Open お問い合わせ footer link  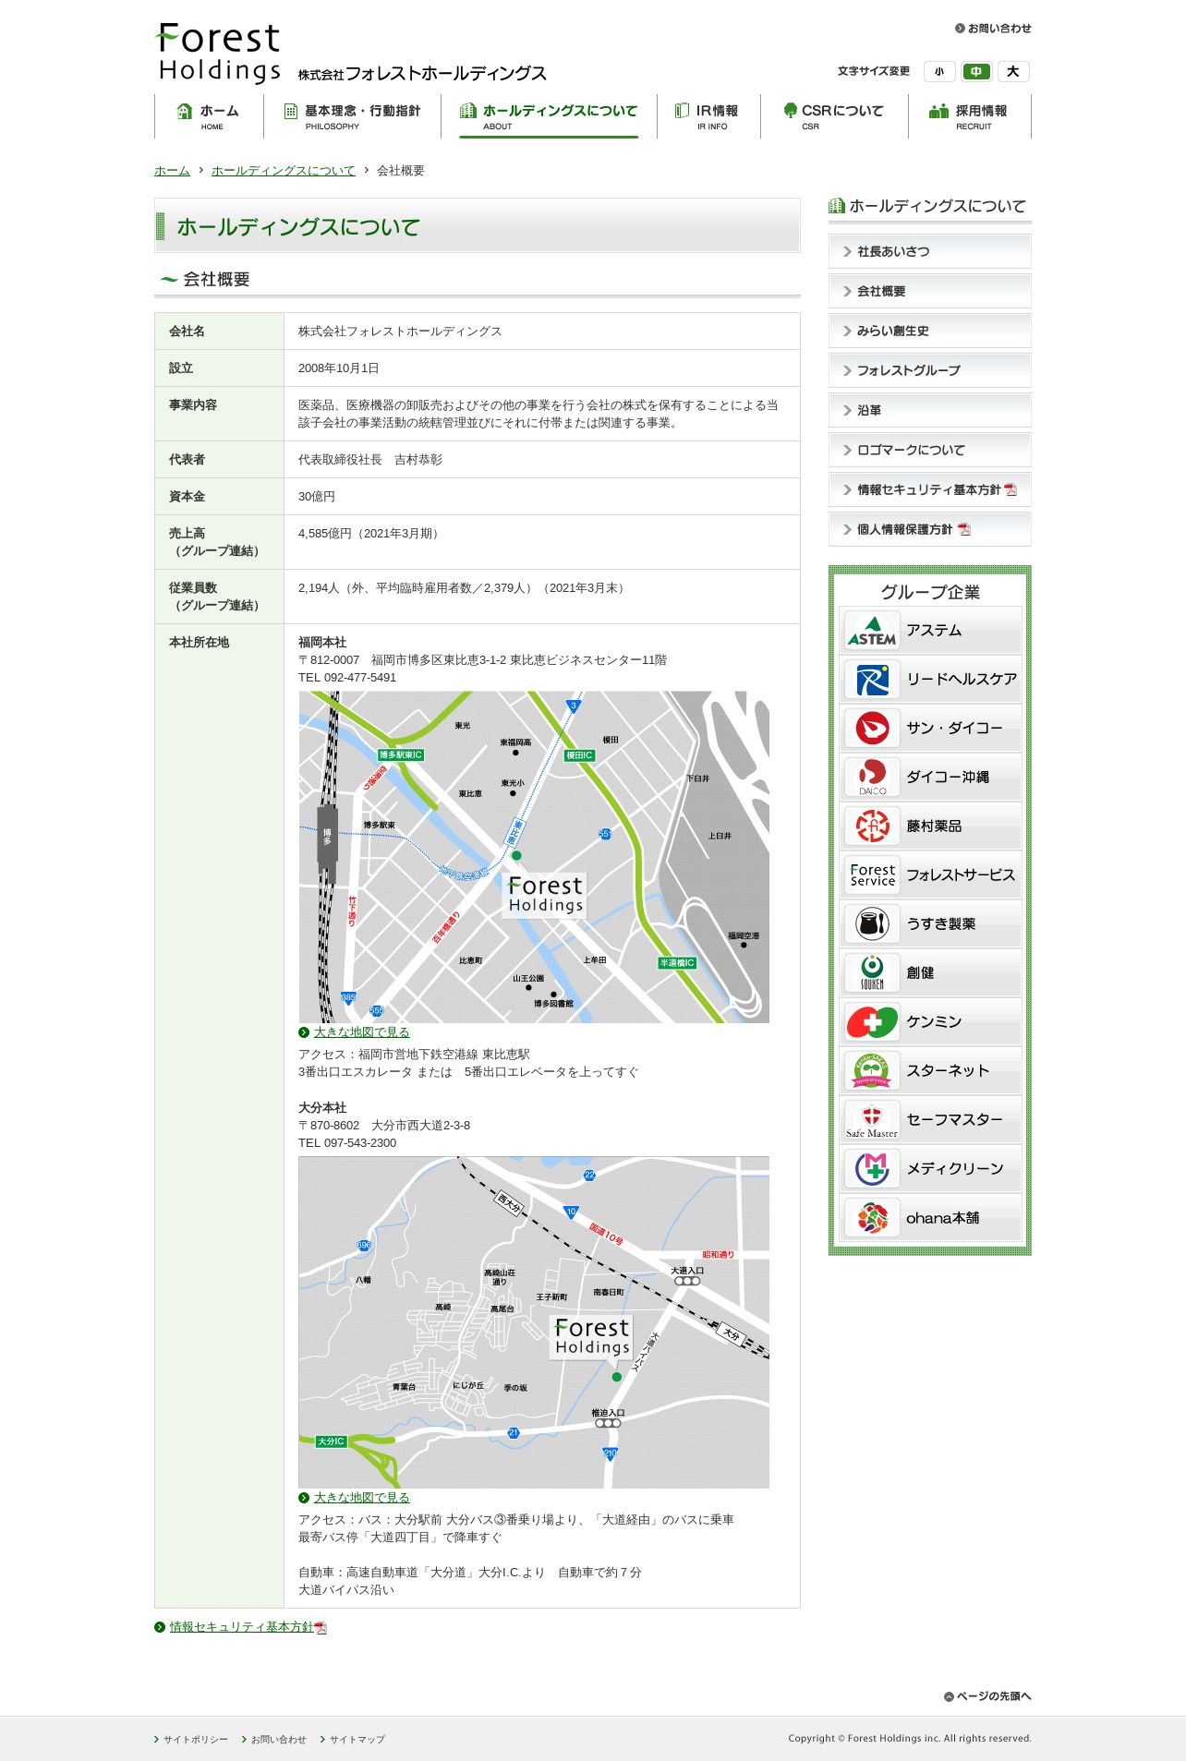(x=278, y=1740)
